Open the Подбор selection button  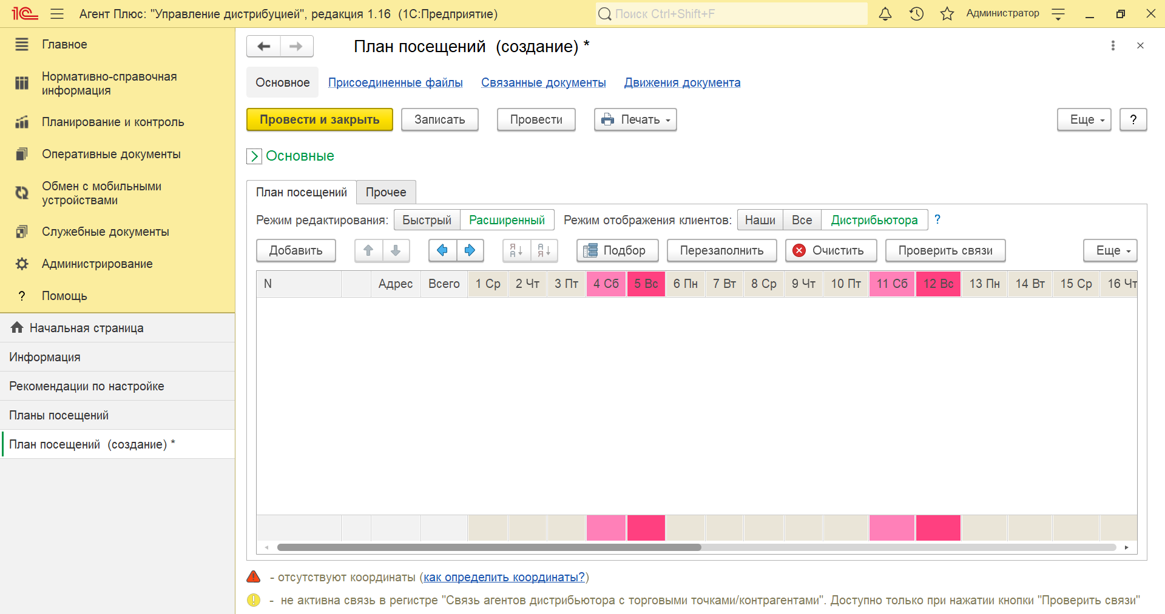point(618,250)
